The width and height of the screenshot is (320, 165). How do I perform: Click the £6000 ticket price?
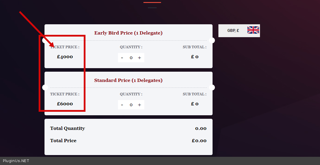coord(65,104)
